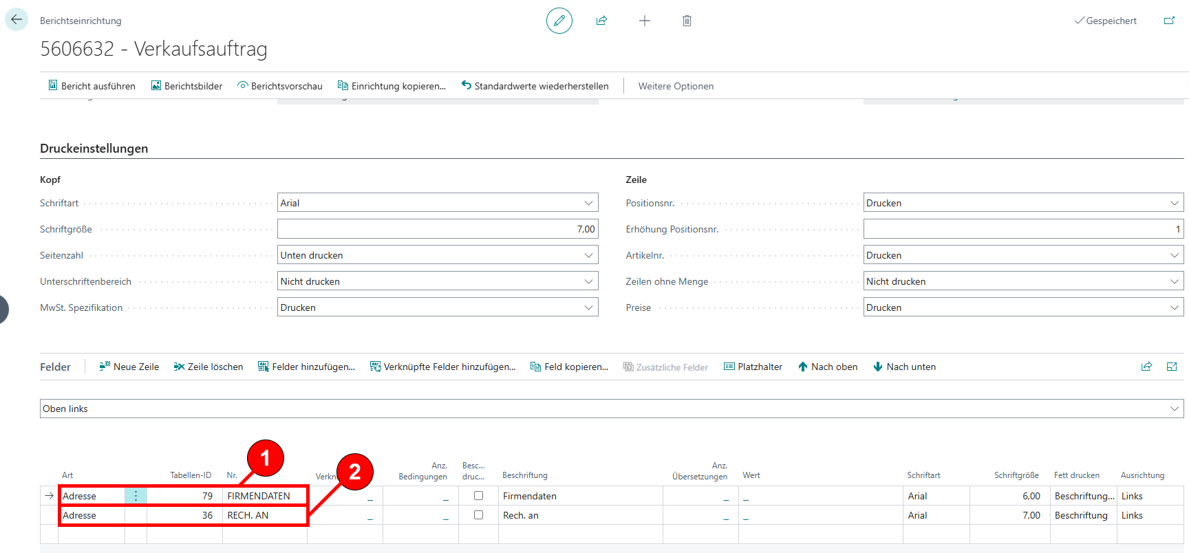Click the share icon in header
This screenshot has height=553, width=1189.
point(601,21)
